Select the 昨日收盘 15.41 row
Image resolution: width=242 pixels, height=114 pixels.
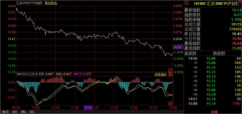point(213,34)
